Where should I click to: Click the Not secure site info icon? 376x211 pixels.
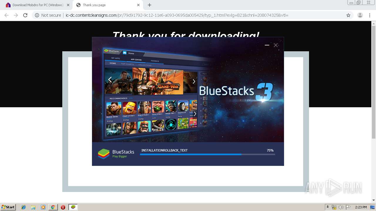pos(37,15)
